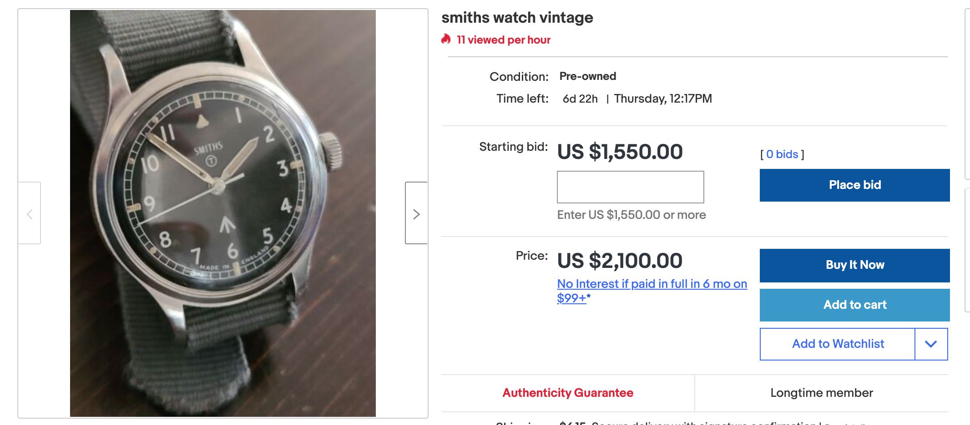Click the next image arrow
Viewport: 970px width, 425px height.
[x=416, y=213]
